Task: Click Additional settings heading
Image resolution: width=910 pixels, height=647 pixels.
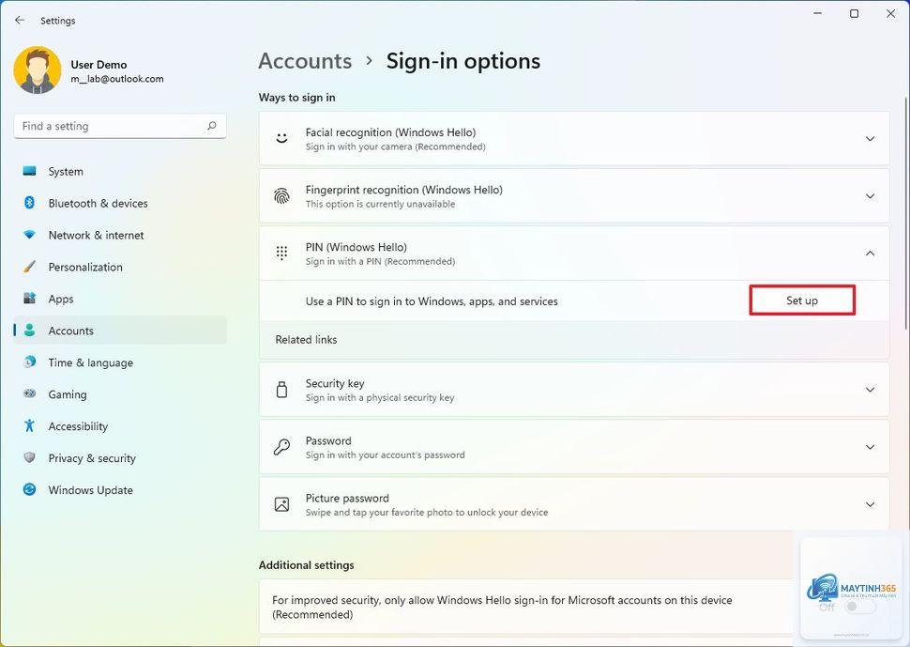Action: [307, 565]
